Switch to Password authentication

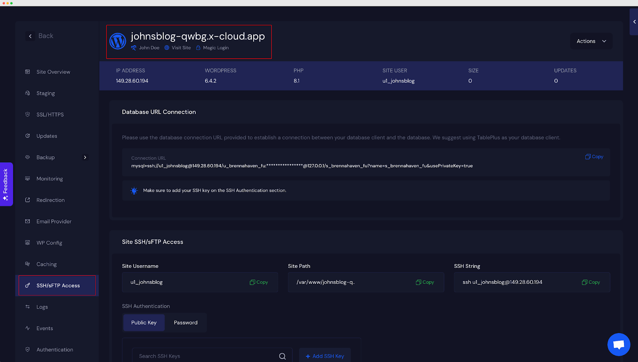pos(185,323)
